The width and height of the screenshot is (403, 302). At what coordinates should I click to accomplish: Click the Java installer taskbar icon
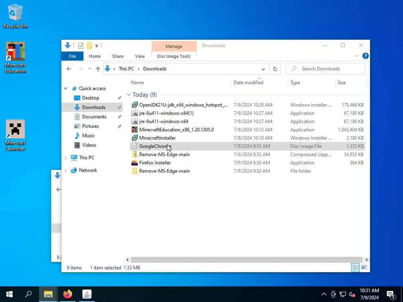(x=87, y=294)
